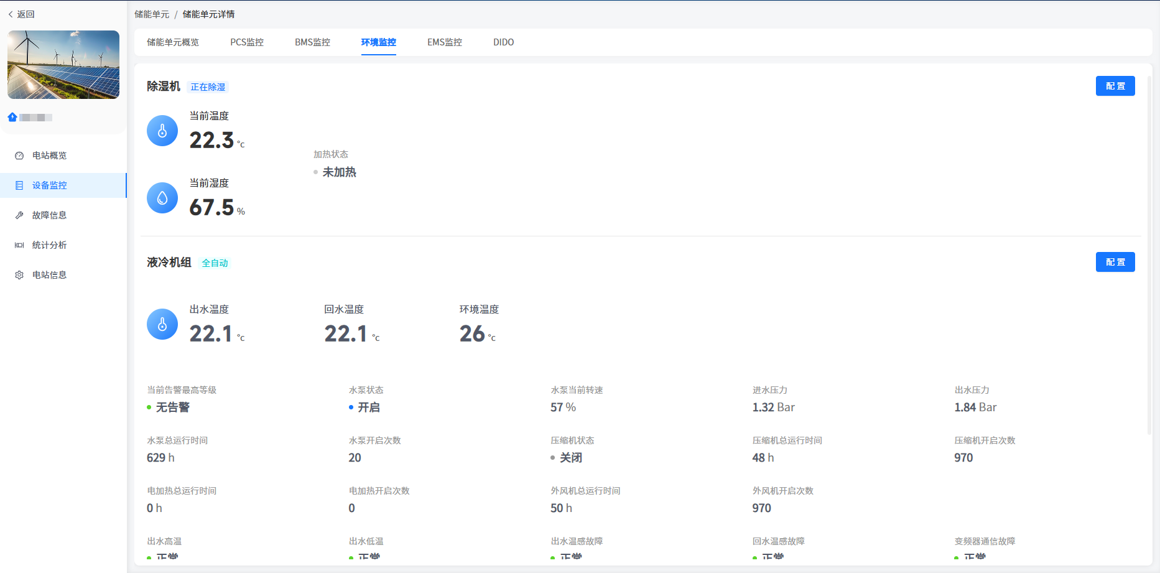Open the 储能单元概览 tab
1160x573 pixels.
point(173,42)
